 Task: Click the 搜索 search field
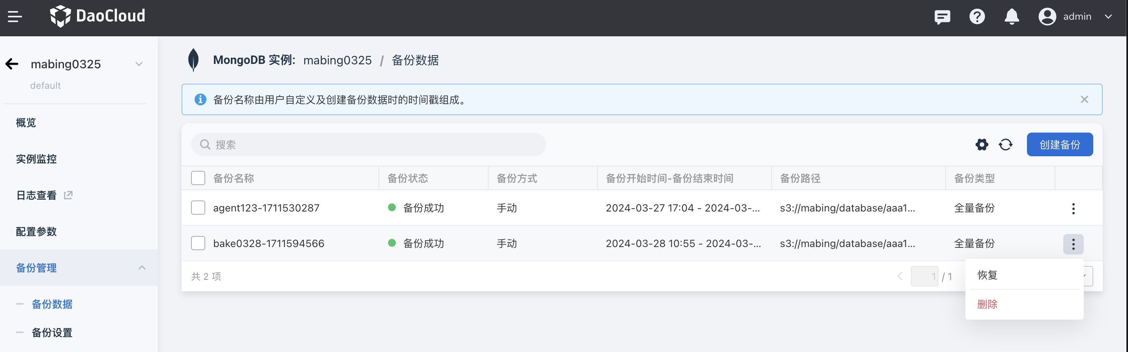[368, 144]
